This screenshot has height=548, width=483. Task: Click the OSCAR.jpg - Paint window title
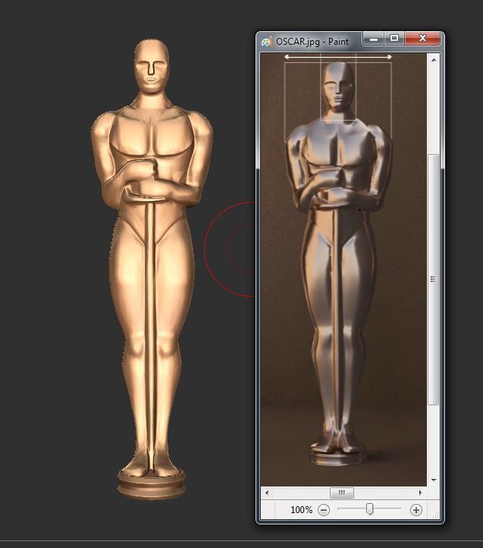click(312, 42)
